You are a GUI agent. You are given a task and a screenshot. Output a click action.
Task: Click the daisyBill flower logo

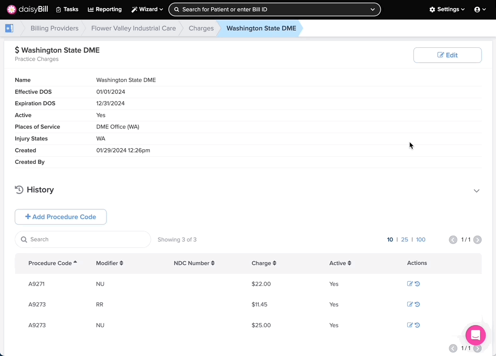[x=11, y=9]
